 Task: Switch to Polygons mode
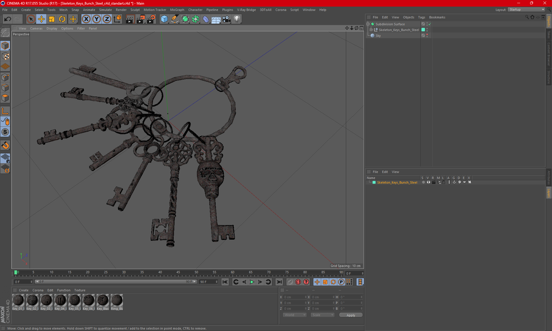(x=5, y=98)
